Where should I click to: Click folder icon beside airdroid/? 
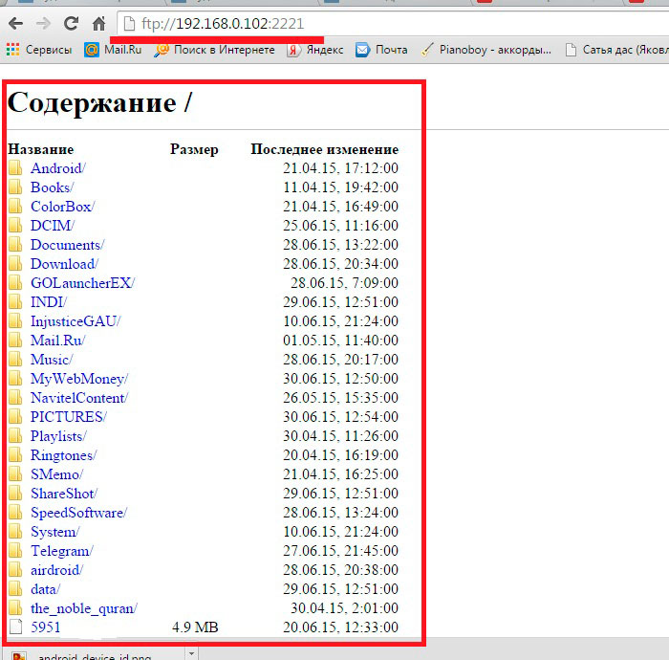tap(15, 569)
